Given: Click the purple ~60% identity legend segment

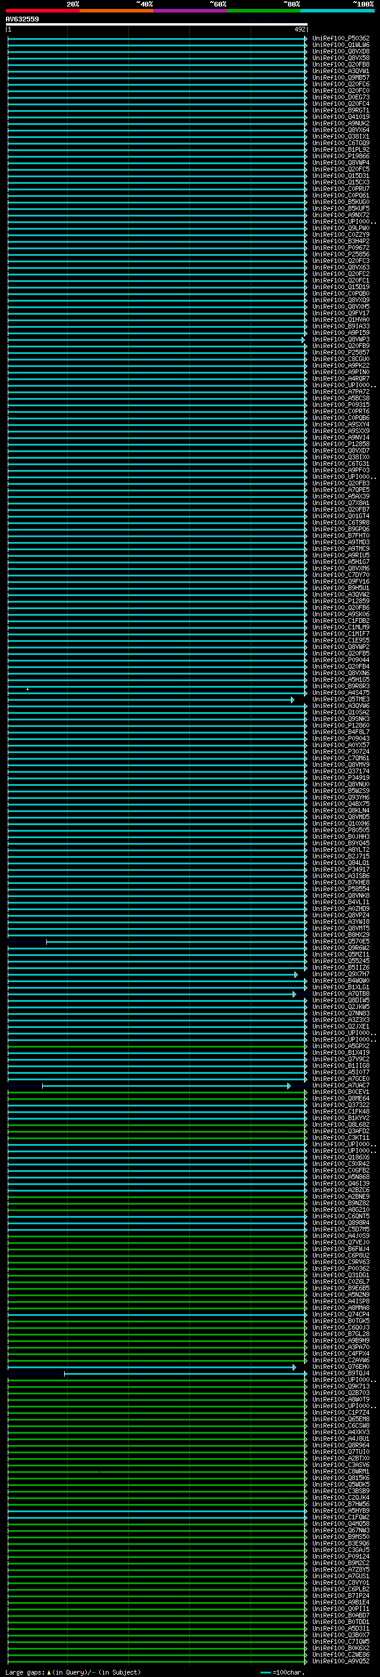Looking at the screenshot, I should click(191, 11).
